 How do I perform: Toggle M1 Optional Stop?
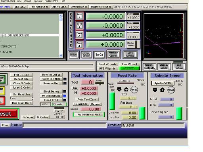pos(51,96)
